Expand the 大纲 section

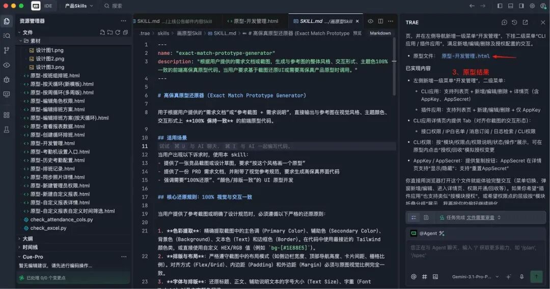[28, 239]
